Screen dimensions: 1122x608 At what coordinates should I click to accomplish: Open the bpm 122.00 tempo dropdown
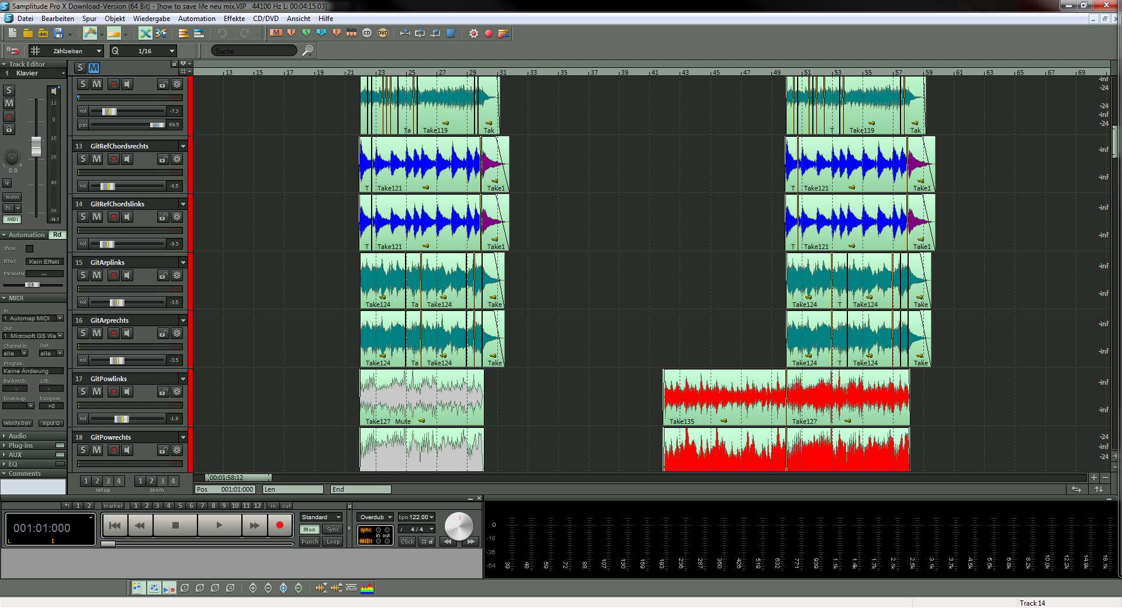tap(416, 517)
